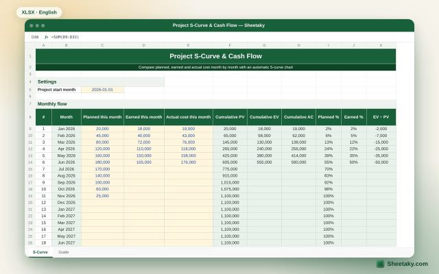The height and width of the screenshot is (274, 439).
Task: Select the 'Jan 2026' month cell
Action: [x=67, y=129]
